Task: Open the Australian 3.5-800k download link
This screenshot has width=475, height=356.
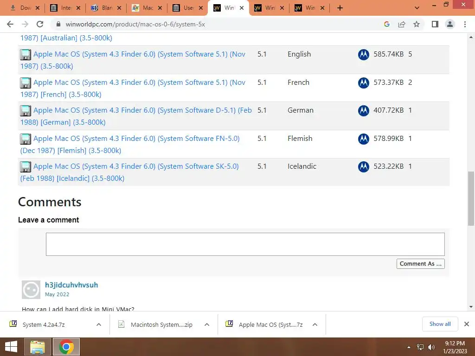Action: pos(66,38)
